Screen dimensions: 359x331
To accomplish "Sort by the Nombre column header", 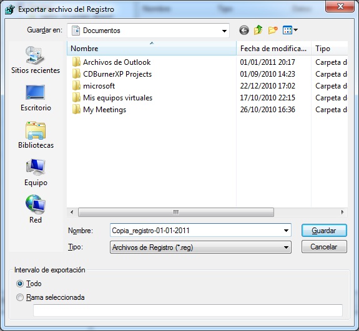I will [152, 49].
